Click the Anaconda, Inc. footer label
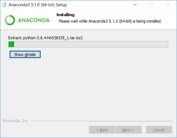 point(16,121)
